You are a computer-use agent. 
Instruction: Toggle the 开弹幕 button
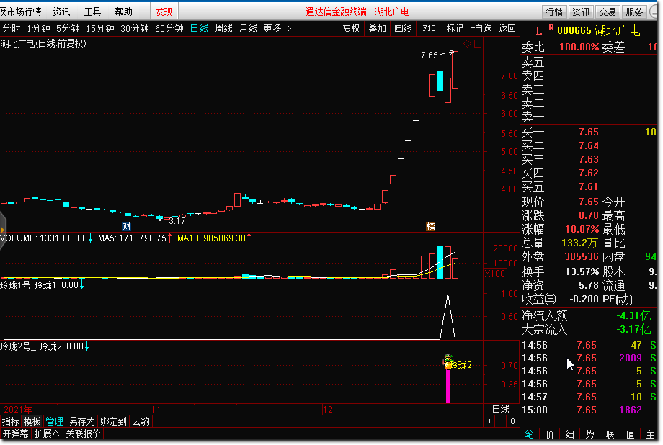[x=16, y=433]
